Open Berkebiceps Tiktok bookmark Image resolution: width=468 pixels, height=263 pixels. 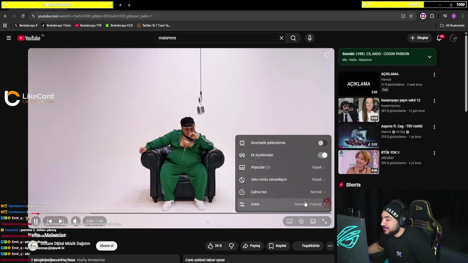point(56,26)
